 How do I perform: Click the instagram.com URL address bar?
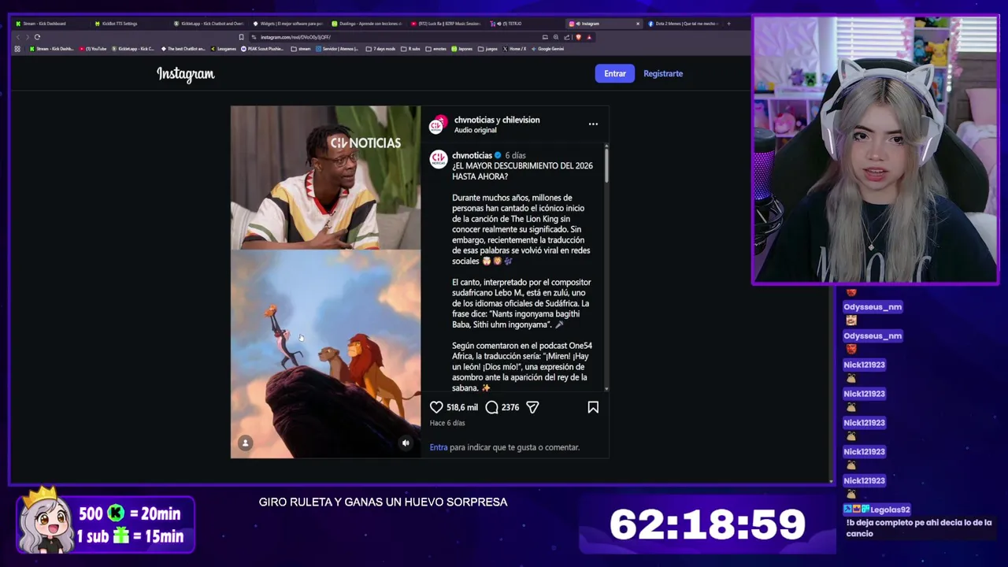(394, 37)
